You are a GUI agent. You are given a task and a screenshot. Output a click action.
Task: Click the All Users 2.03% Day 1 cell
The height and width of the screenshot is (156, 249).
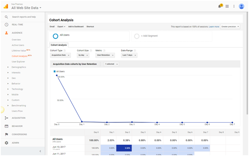click(x=108, y=140)
